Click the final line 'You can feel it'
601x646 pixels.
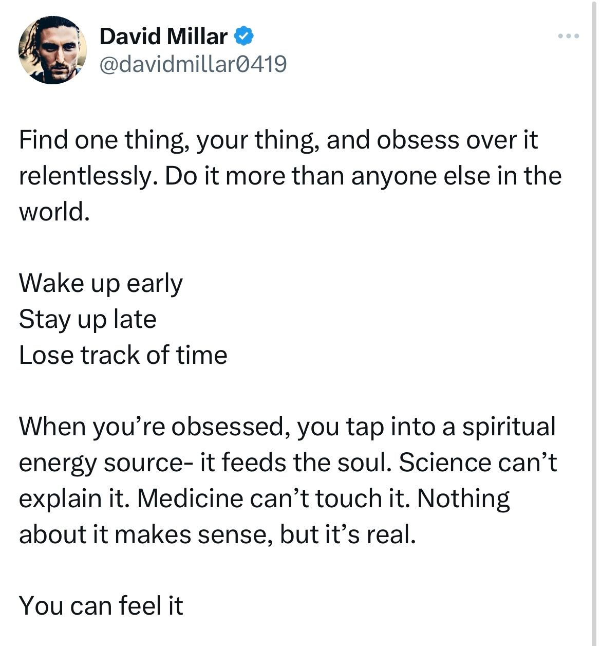(101, 605)
